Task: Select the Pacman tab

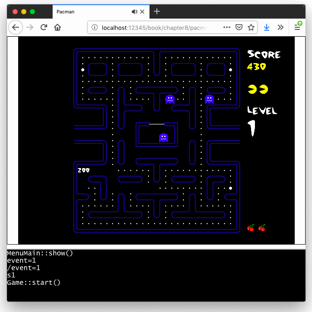Action: click(101, 12)
